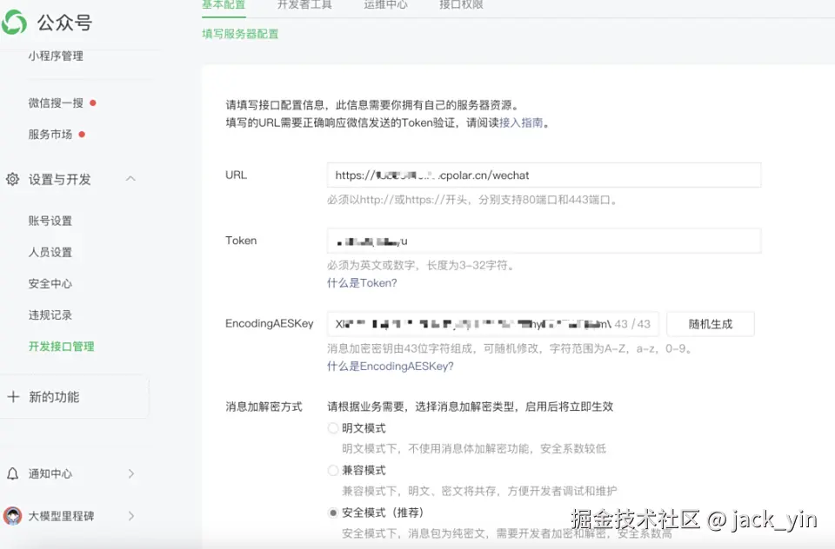
Task: Click the 43 / 43 character counter
Action: (632, 324)
